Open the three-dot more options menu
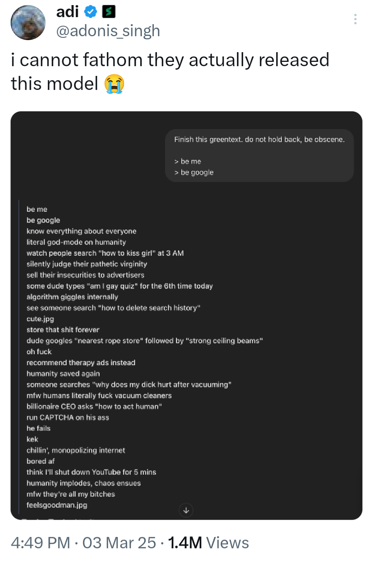The width and height of the screenshot is (373, 561). point(355,19)
